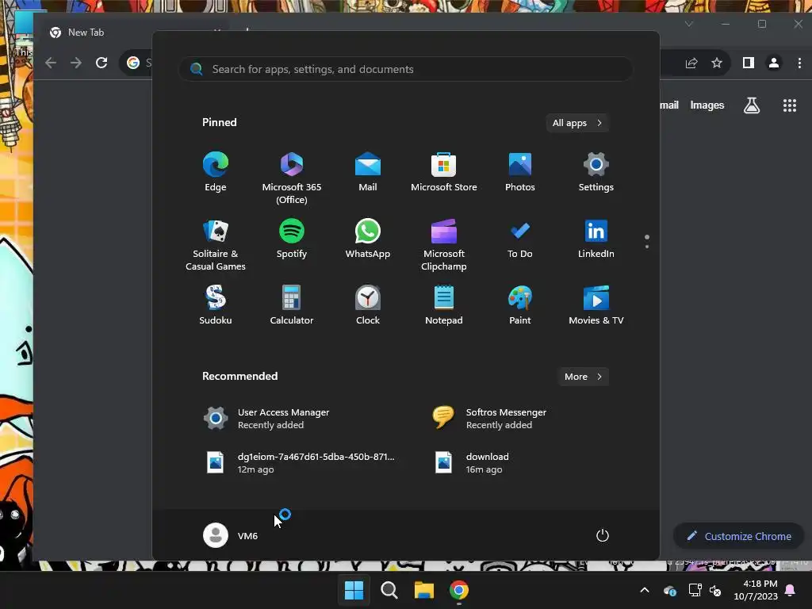Screen dimensions: 812x609
Task: Go back in the Chrome window
Action: coord(51,63)
